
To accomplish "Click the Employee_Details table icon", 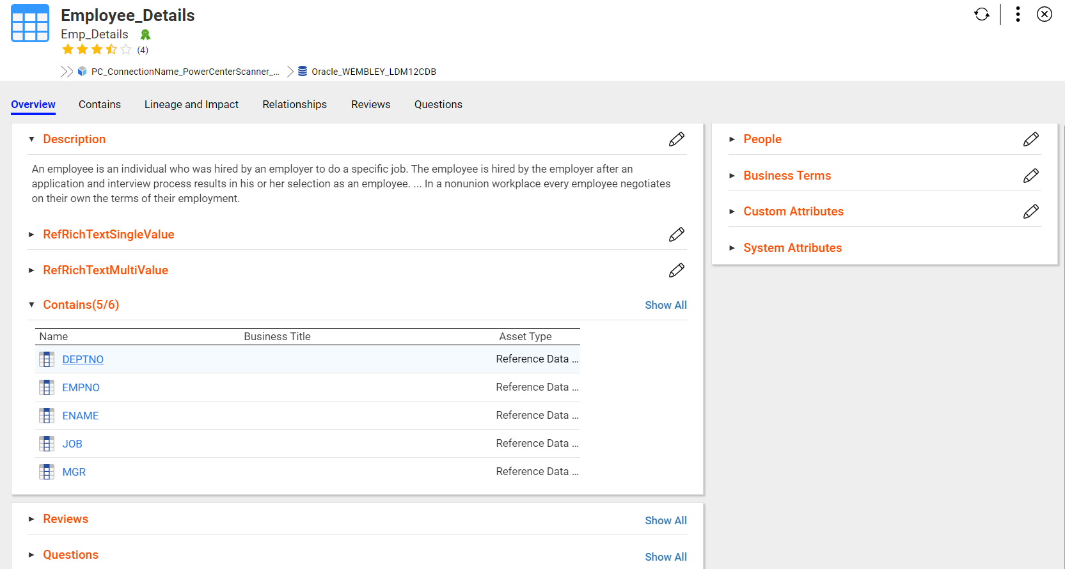I will [x=30, y=23].
